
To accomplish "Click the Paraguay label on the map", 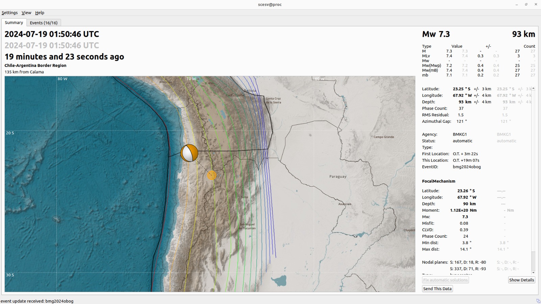I will click(x=338, y=177).
